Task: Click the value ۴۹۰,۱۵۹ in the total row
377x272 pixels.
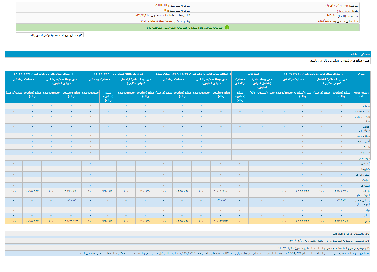Action: 108,221
